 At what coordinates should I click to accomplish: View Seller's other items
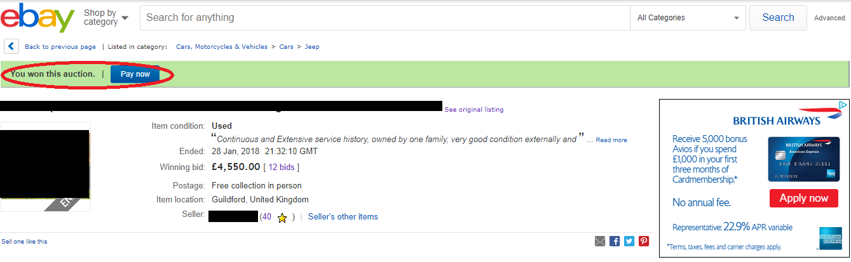343,217
